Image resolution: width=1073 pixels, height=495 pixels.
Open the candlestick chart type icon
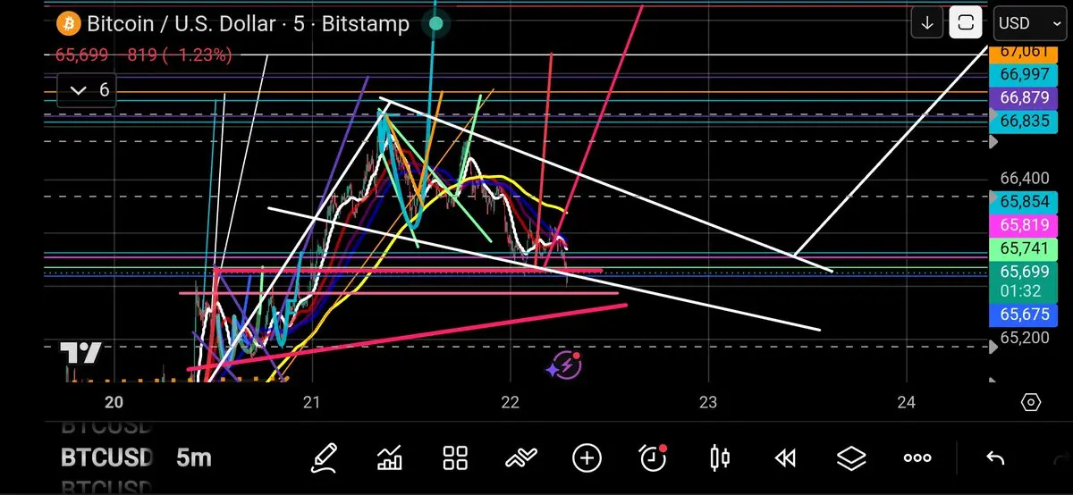pyautogui.click(x=719, y=458)
